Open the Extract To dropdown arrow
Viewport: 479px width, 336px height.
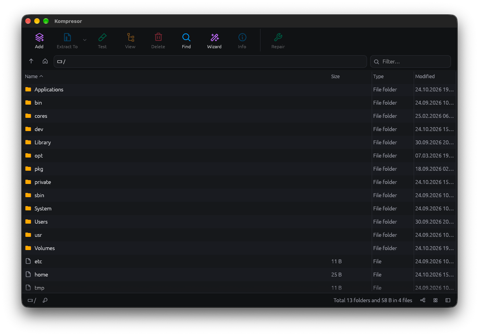(85, 40)
